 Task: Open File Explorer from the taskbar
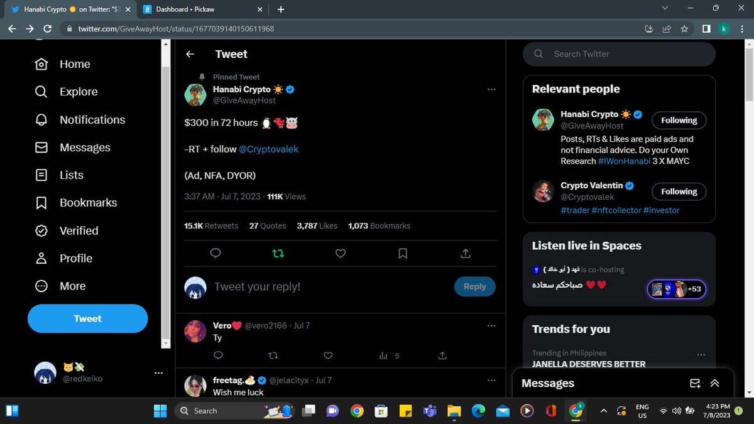point(454,411)
